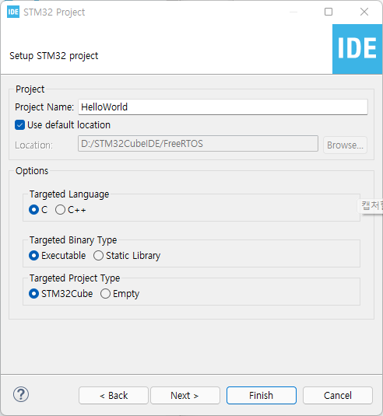The width and height of the screenshot is (383, 416).
Task: Click the Setup STM32 project heading
Action: tap(54, 56)
